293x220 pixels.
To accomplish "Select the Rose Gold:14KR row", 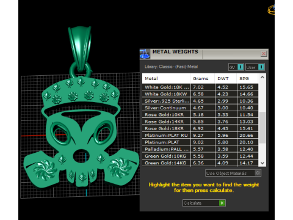I will [200, 122].
